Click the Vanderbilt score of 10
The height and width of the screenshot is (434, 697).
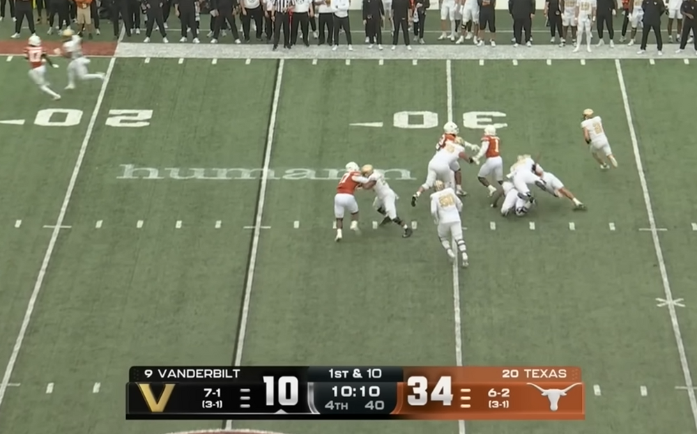(280, 391)
